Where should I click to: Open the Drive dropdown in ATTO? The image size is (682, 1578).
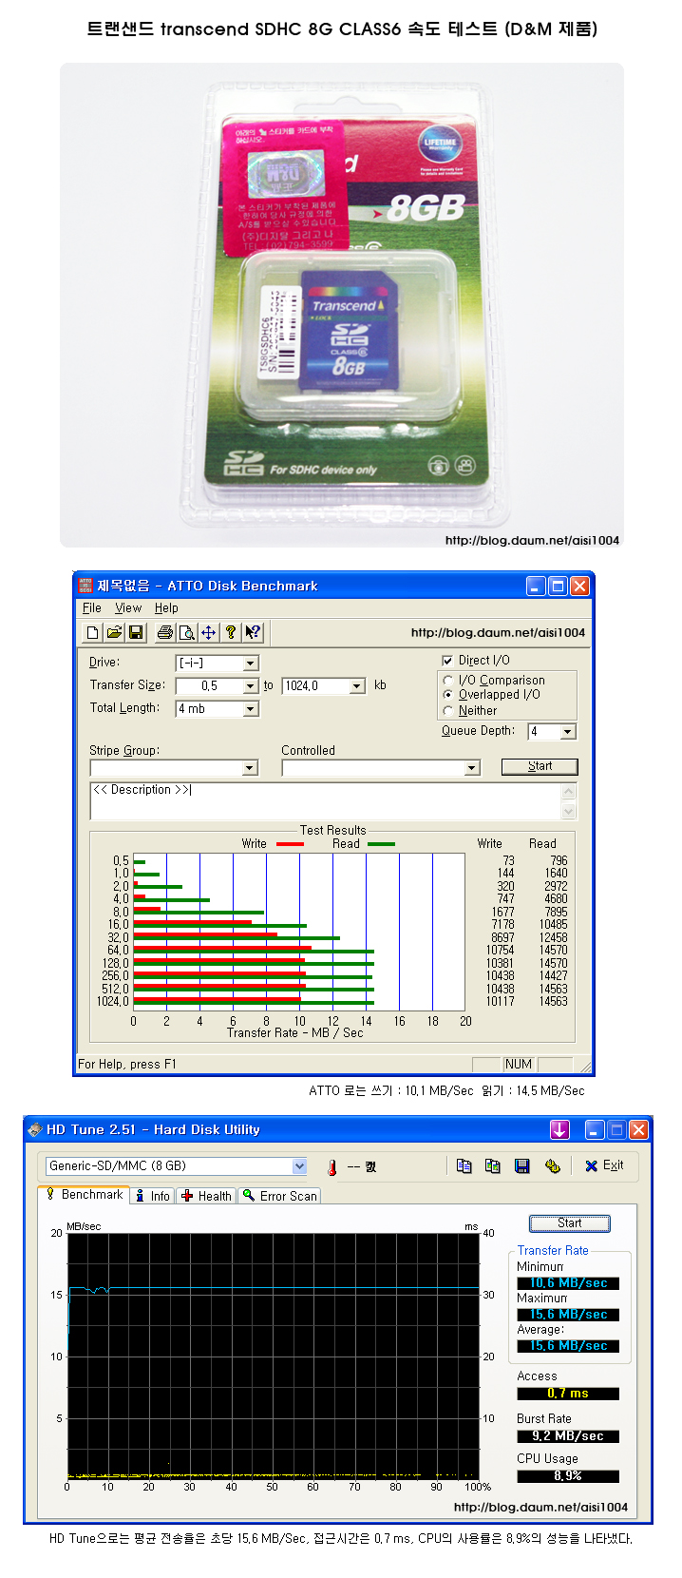(x=251, y=664)
